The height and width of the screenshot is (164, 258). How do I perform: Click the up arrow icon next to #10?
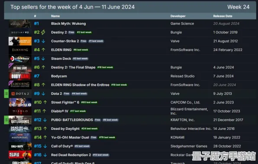coord(45,102)
